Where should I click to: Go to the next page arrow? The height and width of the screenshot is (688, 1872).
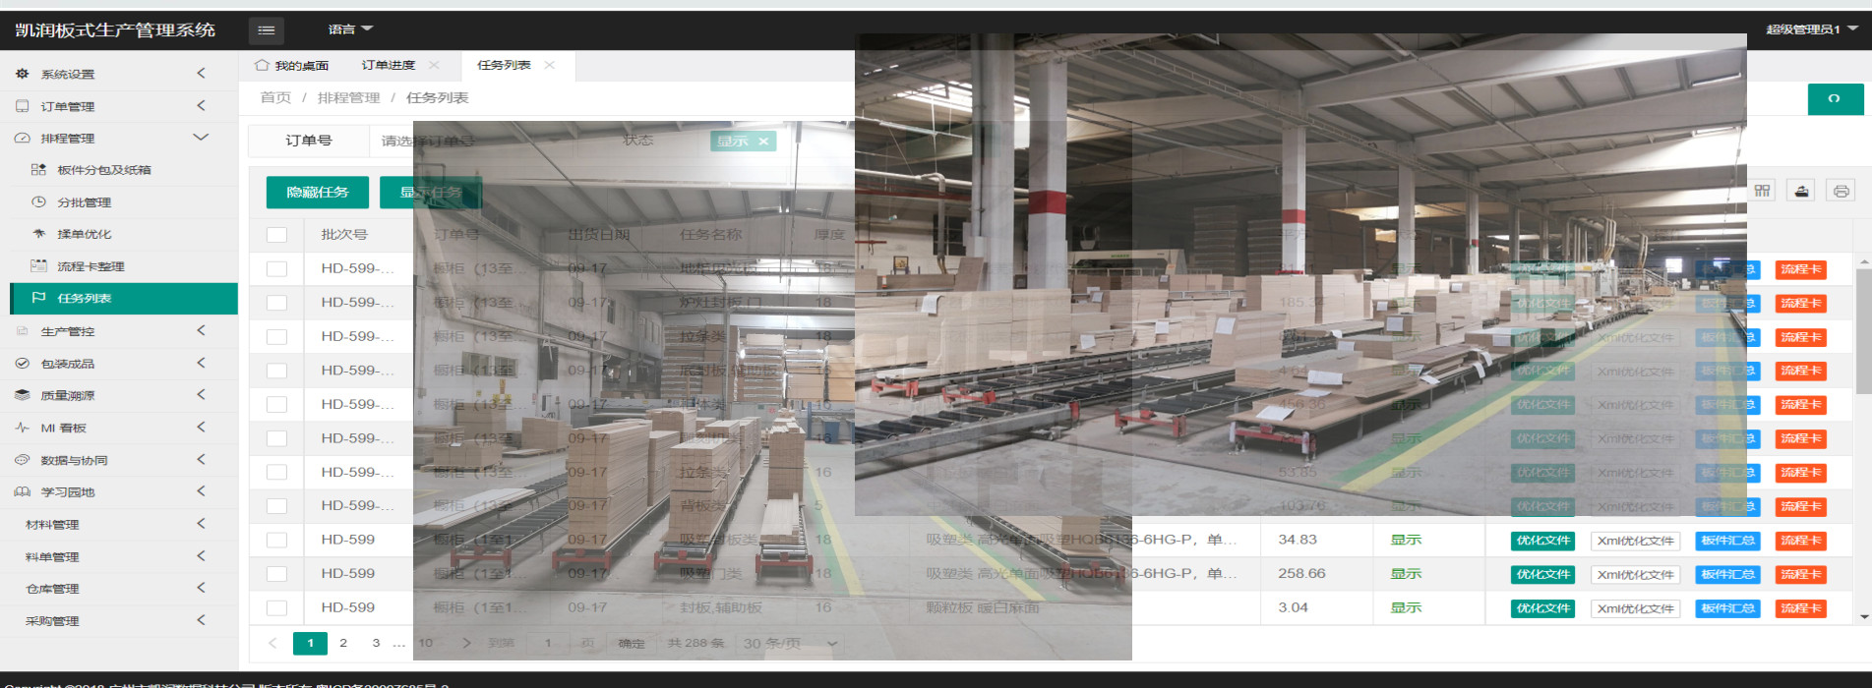(466, 644)
